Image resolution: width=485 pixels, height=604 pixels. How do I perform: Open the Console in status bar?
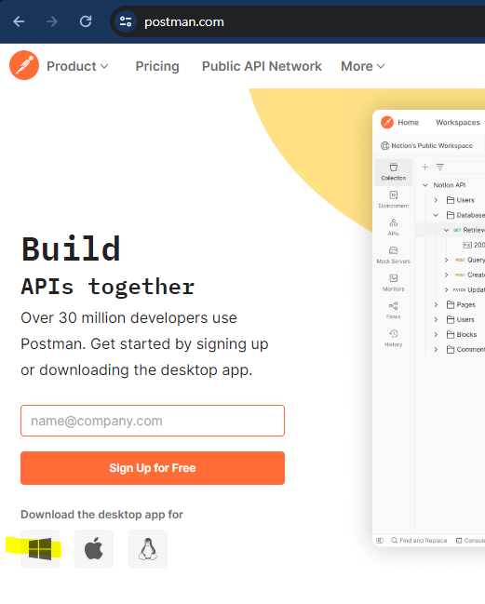[x=470, y=541]
